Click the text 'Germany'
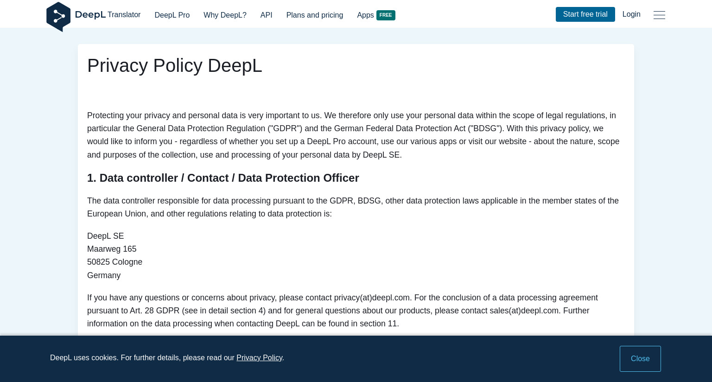This screenshot has height=382, width=712. click(x=104, y=275)
